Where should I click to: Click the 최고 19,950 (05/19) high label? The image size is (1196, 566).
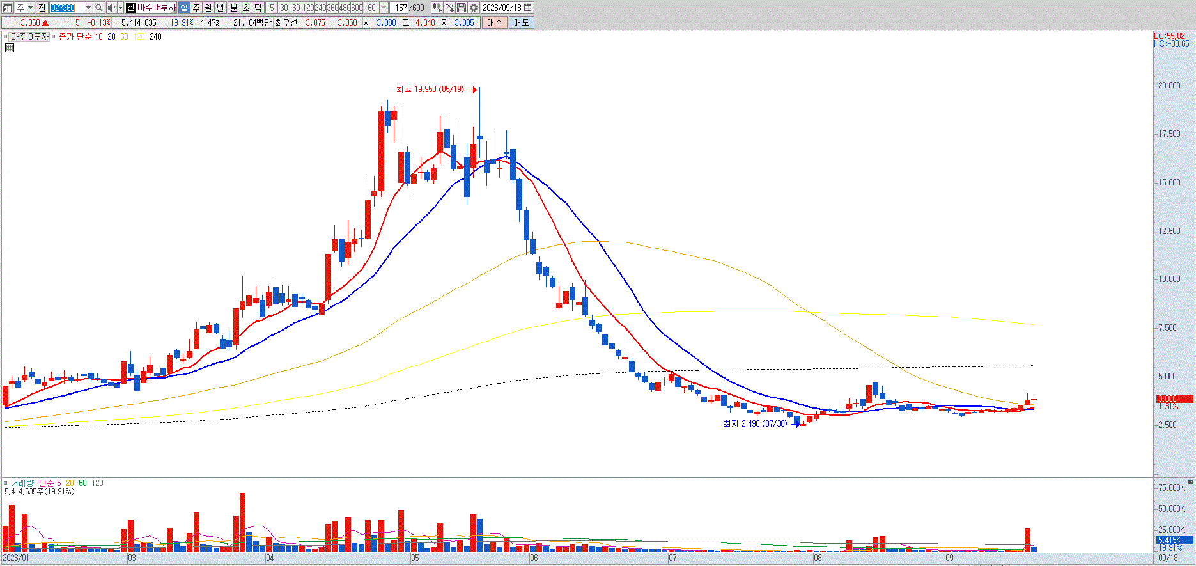pos(430,90)
